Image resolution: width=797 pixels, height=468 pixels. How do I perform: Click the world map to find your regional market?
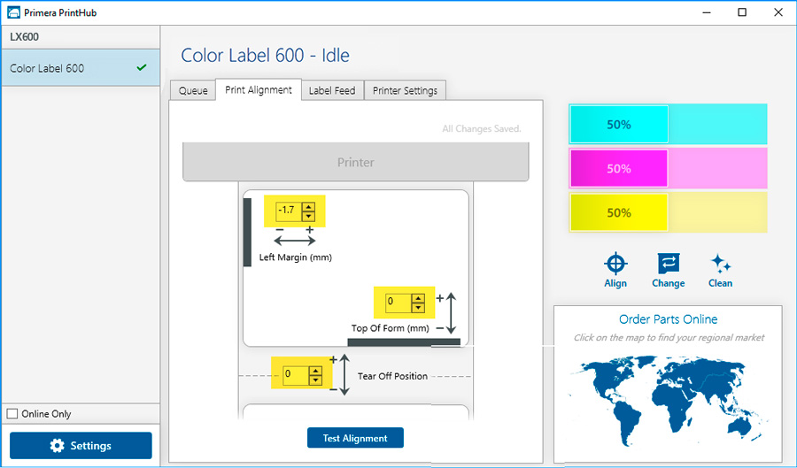(668, 401)
